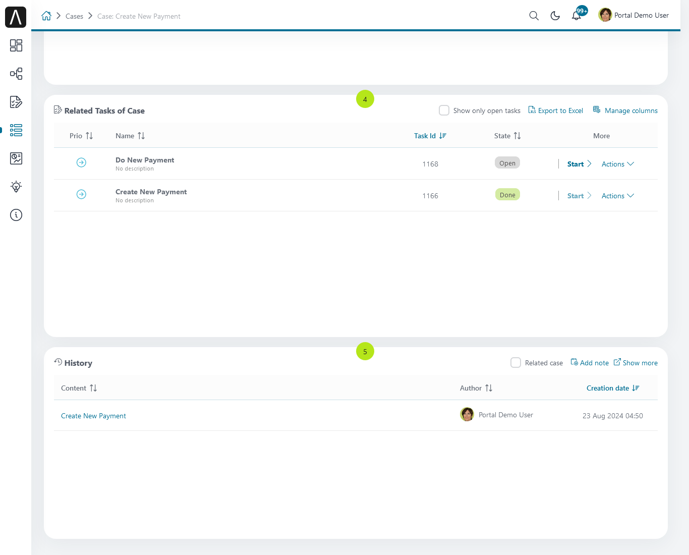Expand Actions menu for Create New Payment
This screenshot has height=555, width=689.
[x=618, y=196]
